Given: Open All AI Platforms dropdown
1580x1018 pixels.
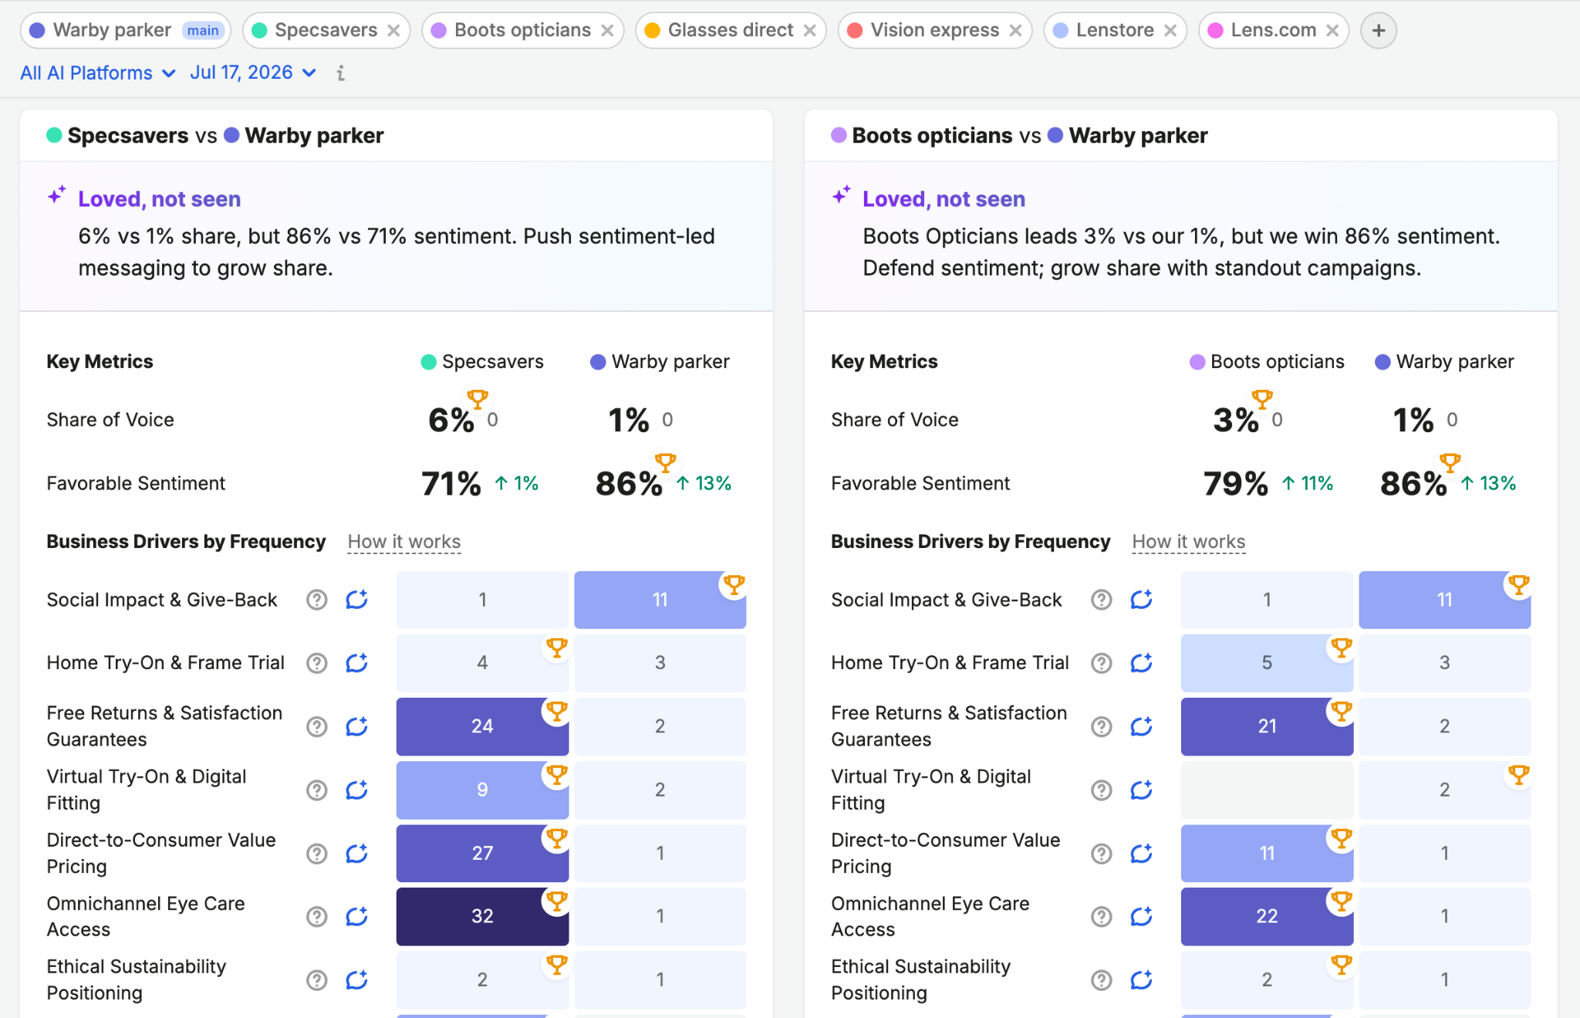Looking at the screenshot, I should (98, 73).
